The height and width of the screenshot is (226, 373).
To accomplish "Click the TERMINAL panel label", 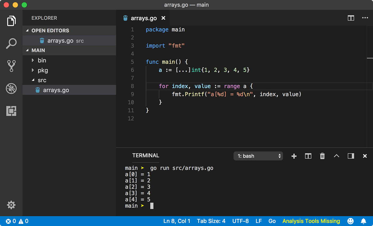I will tap(145, 155).
